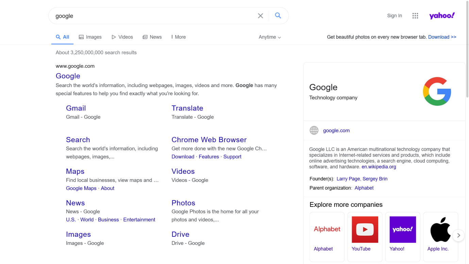This screenshot has height=264, width=469.
Task: Click the Yahoo! label under its card
Action: tap(397, 249)
